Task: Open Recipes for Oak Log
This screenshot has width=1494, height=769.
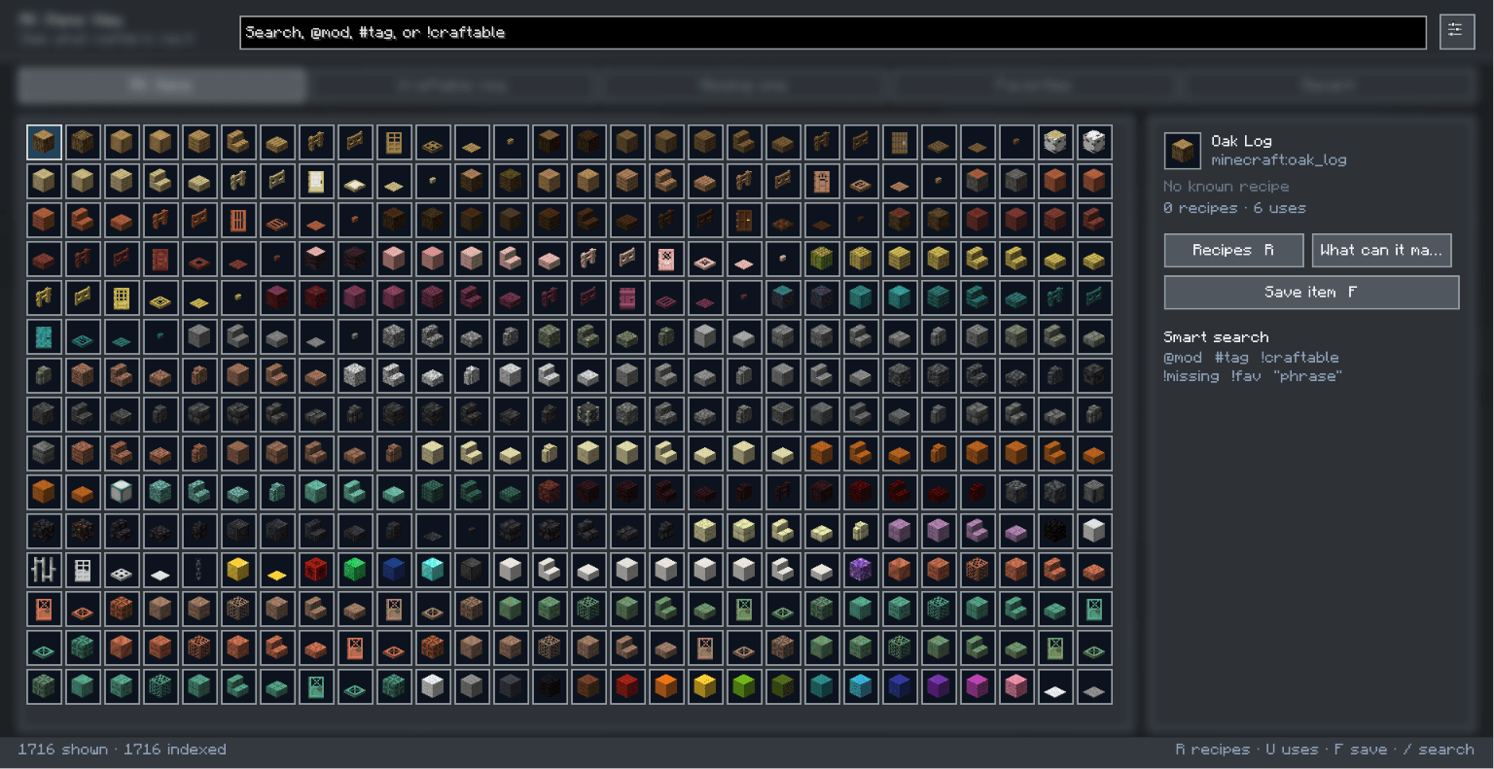Action: pyautogui.click(x=1233, y=250)
